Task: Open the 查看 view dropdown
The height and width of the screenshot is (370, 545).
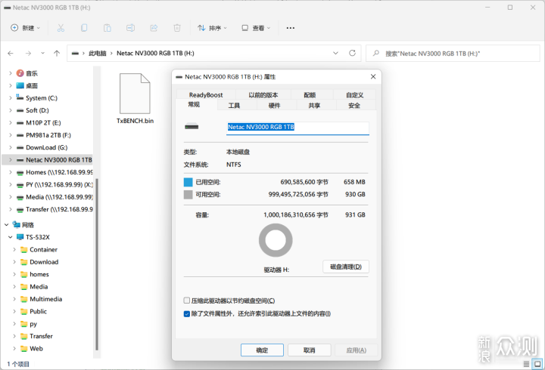Action: [256, 28]
